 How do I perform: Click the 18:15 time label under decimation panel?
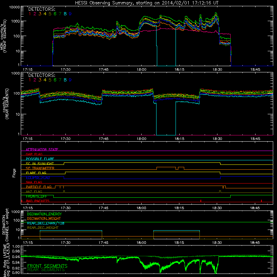tap(179, 243)
